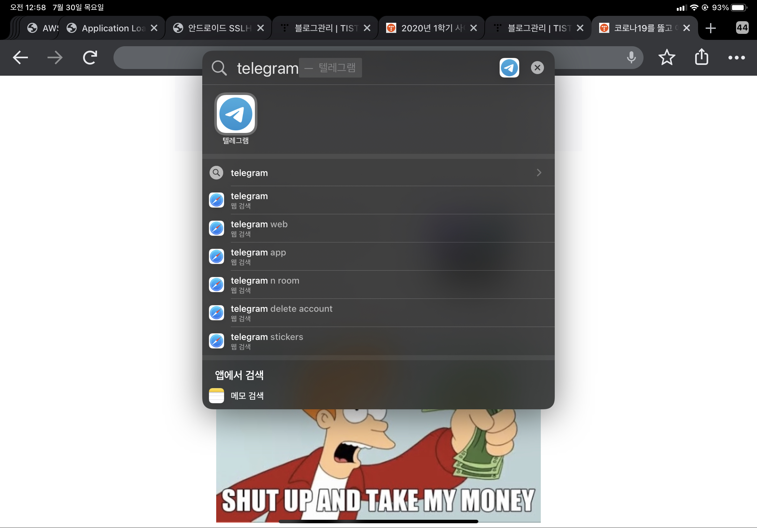Open the share sheet icon

coord(701,58)
